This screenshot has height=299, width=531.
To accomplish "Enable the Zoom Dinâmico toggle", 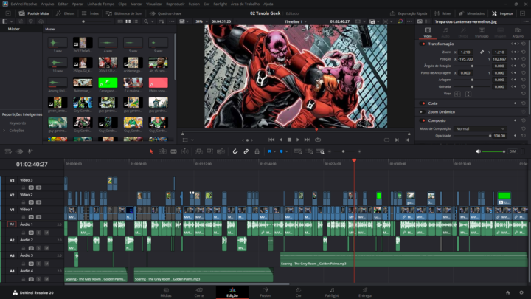I will [423, 111].
